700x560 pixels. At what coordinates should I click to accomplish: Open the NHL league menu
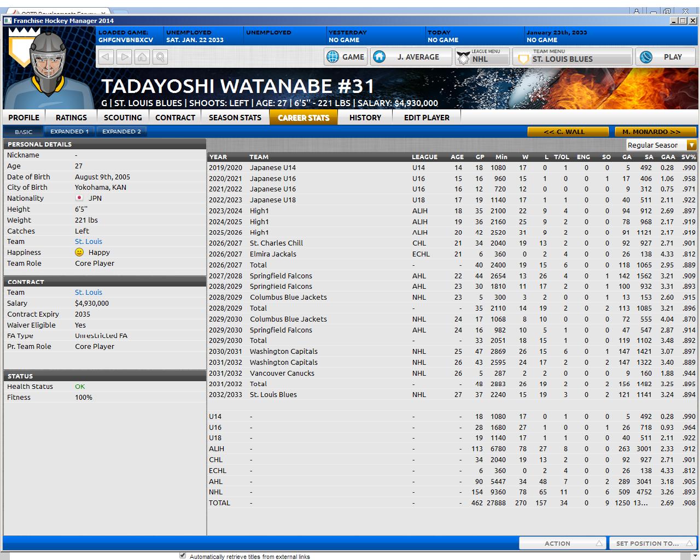[x=482, y=57]
